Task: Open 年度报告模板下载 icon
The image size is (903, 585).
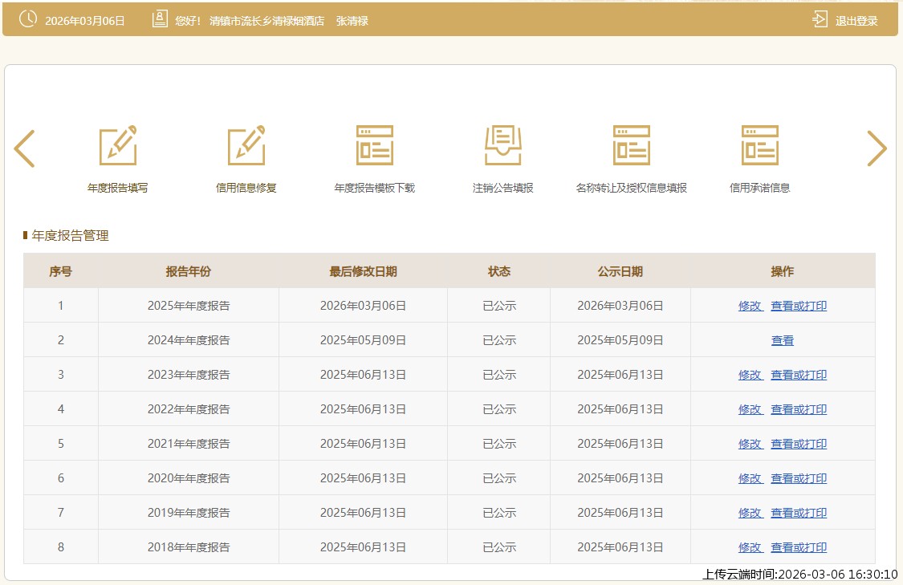Action: pyautogui.click(x=375, y=146)
